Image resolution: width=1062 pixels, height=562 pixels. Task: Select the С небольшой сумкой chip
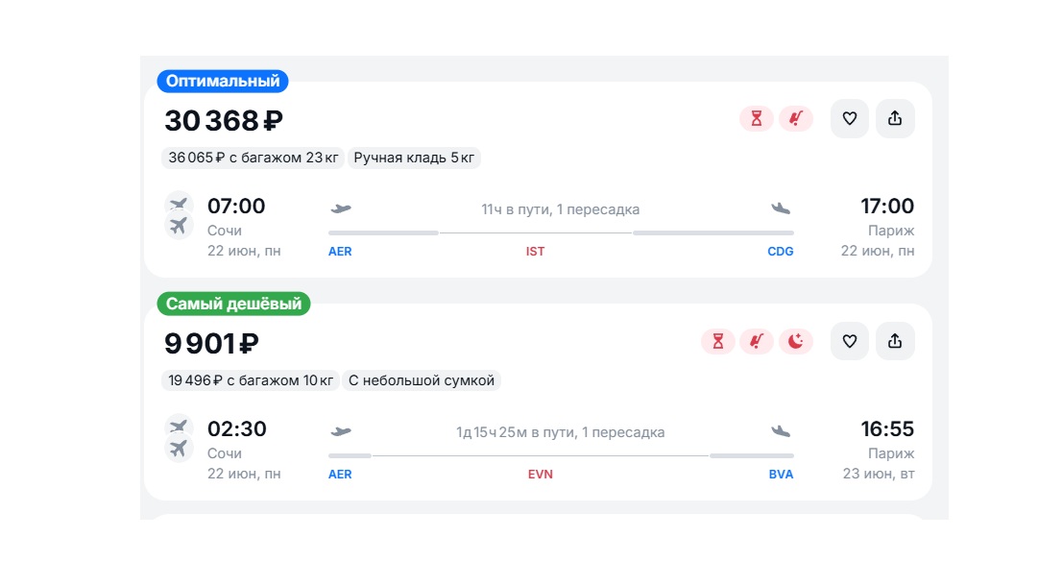pos(422,380)
